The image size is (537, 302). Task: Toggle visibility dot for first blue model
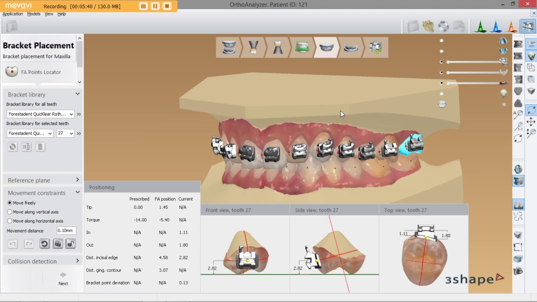click(441, 41)
